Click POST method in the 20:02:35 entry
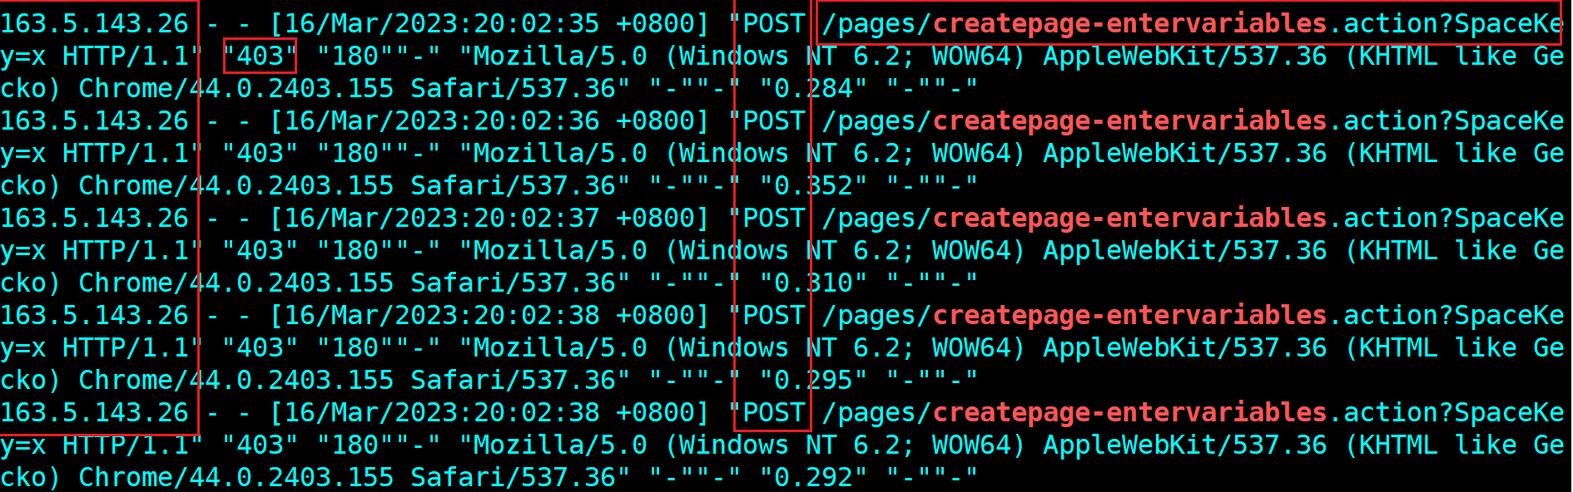Viewport: 1573px width, 492px height. (774, 24)
